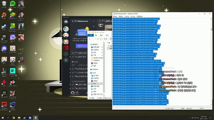Open BlueStacks 5 Multi-Instance shortcut
The width and height of the screenshot is (214, 120).
(x=13, y=27)
